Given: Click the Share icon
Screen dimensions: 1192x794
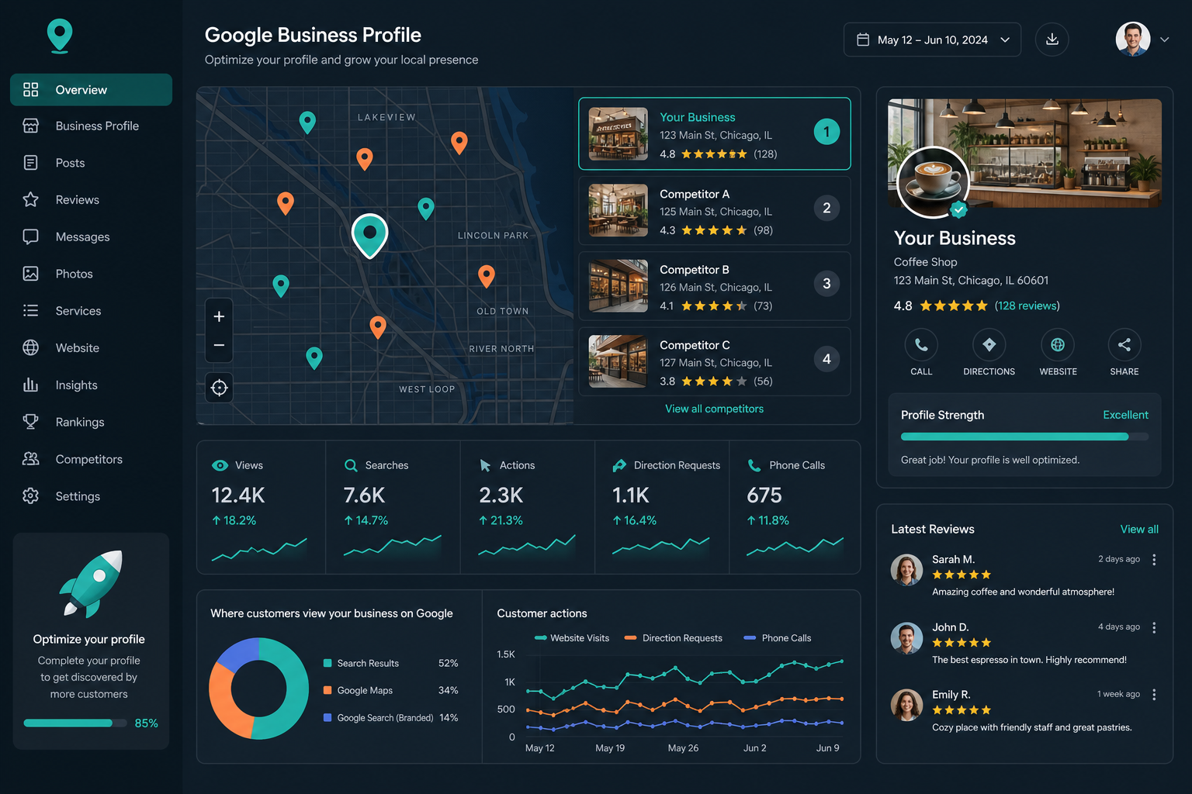Looking at the screenshot, I should click(1124, 345).
